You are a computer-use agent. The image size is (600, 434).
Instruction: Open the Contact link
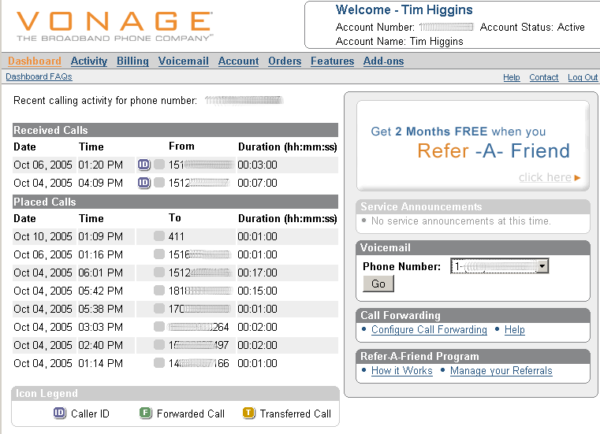tap(544, 77)
